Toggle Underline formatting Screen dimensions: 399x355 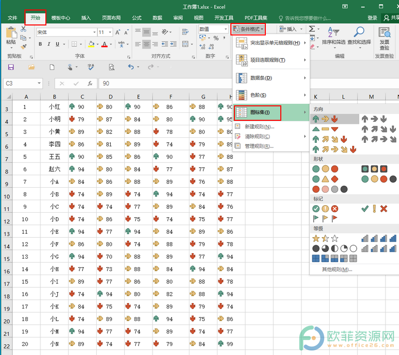click(x=57, y=44)
